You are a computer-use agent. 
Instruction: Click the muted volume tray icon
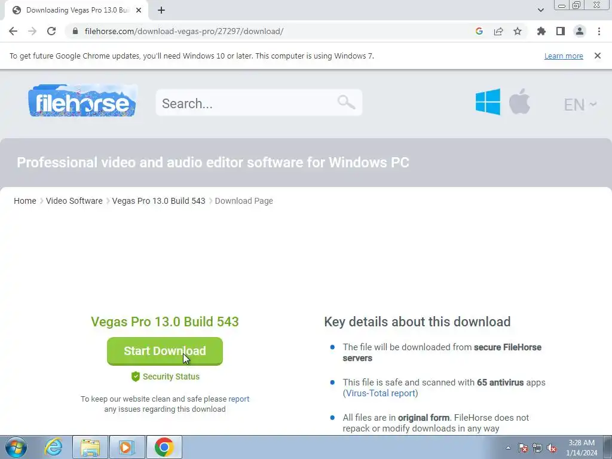coord(552,448)
